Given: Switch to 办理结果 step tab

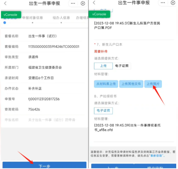Looking at the screenshot, I should point(82,18).
